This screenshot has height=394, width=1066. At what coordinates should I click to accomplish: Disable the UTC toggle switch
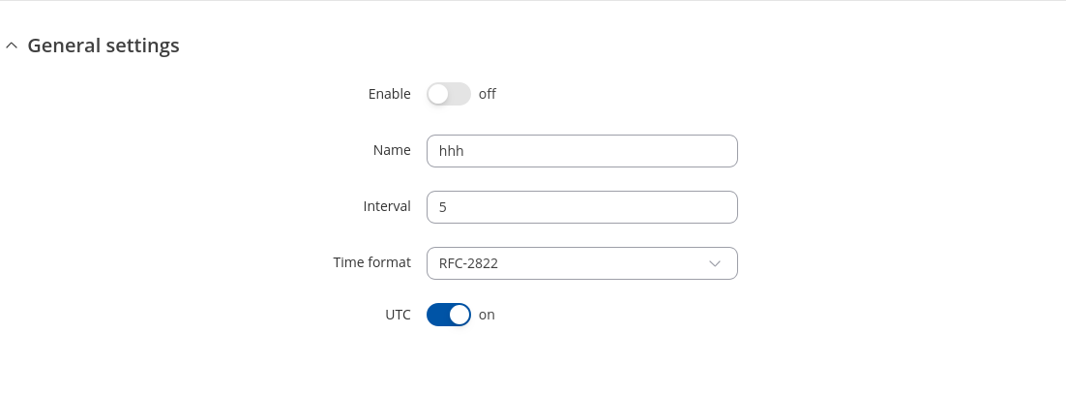(x=448, y=315)
